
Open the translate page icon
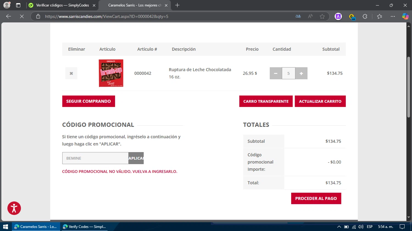[298, 16]
